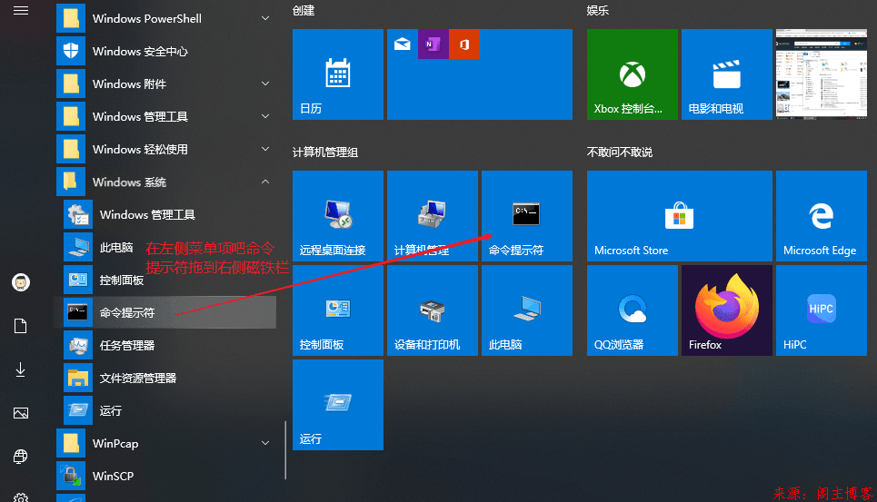Screen dimensions: 877x502
Task: Open the Office icon in the tile
Action: coord(464,44)
